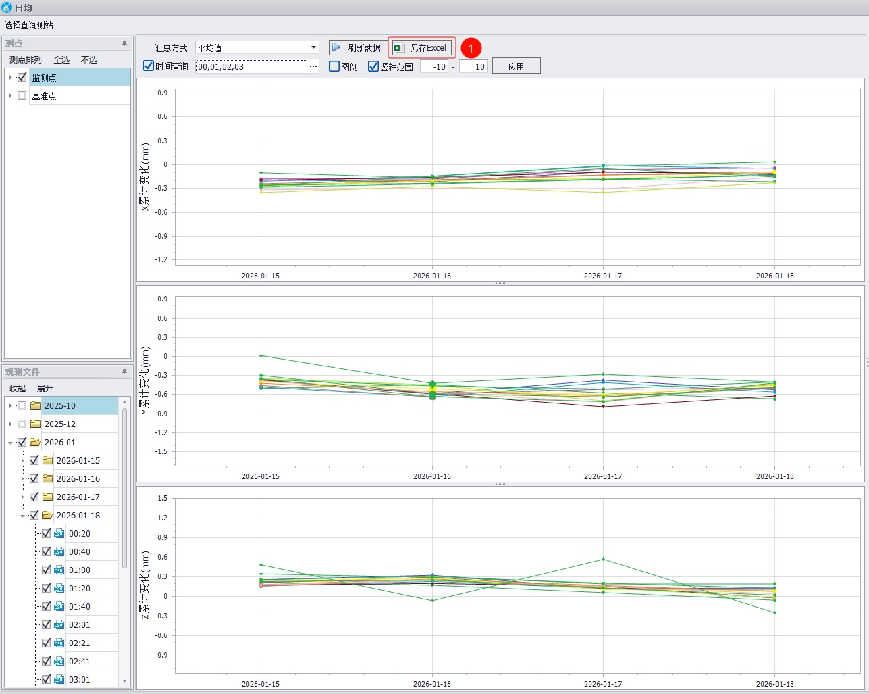Click the 应用 button
This screenshot has height=694, width=869.
click(516, 66)
